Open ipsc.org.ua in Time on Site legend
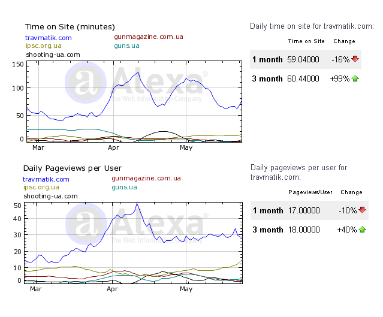 point(44,46)
